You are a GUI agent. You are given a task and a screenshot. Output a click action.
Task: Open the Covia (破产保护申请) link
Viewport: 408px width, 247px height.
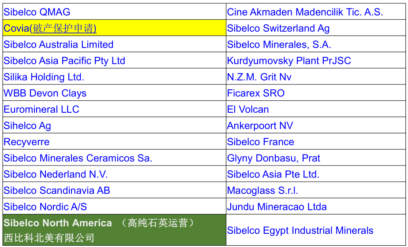point(50,28)
